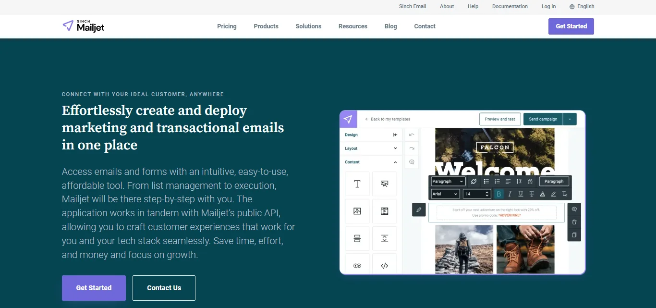
Task: Click the pencil edit icon beside text block
Action: pyautogui.click(x=419, y=209)
